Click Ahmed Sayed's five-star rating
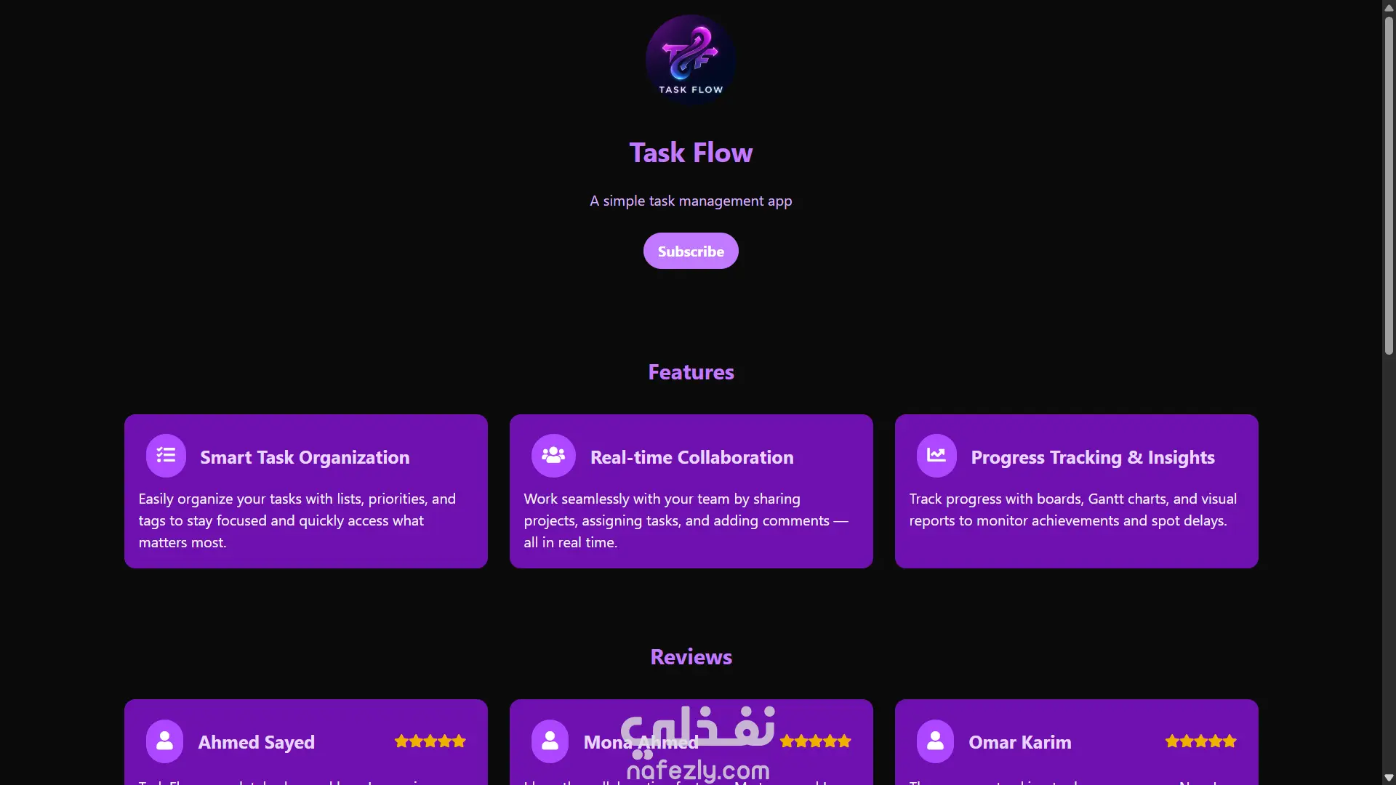 (430, 741)
